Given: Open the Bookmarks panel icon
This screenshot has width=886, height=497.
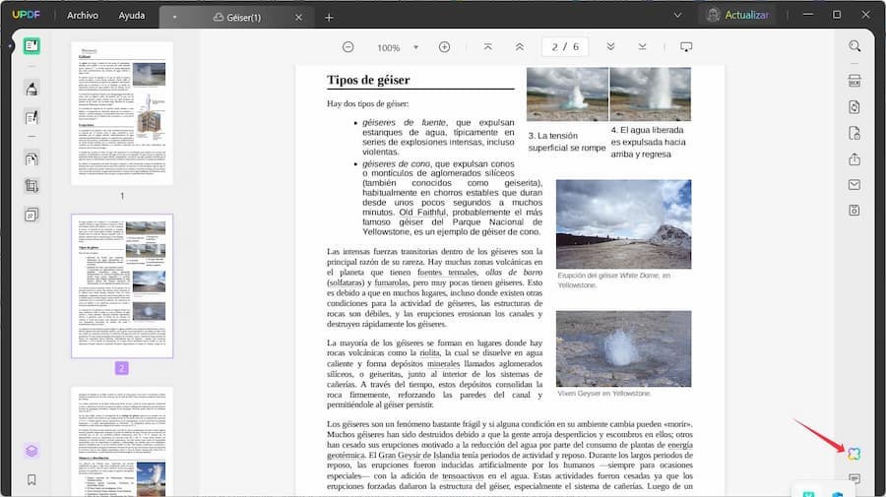Looking at the screenshot, I should [32, 479].
